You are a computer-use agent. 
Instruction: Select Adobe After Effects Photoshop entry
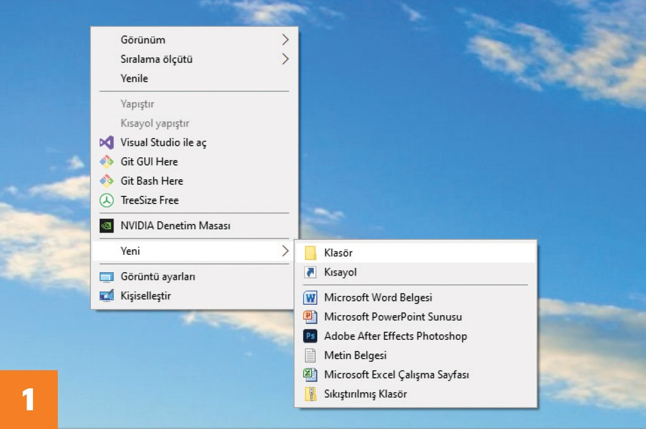click(x=416, y=336)
